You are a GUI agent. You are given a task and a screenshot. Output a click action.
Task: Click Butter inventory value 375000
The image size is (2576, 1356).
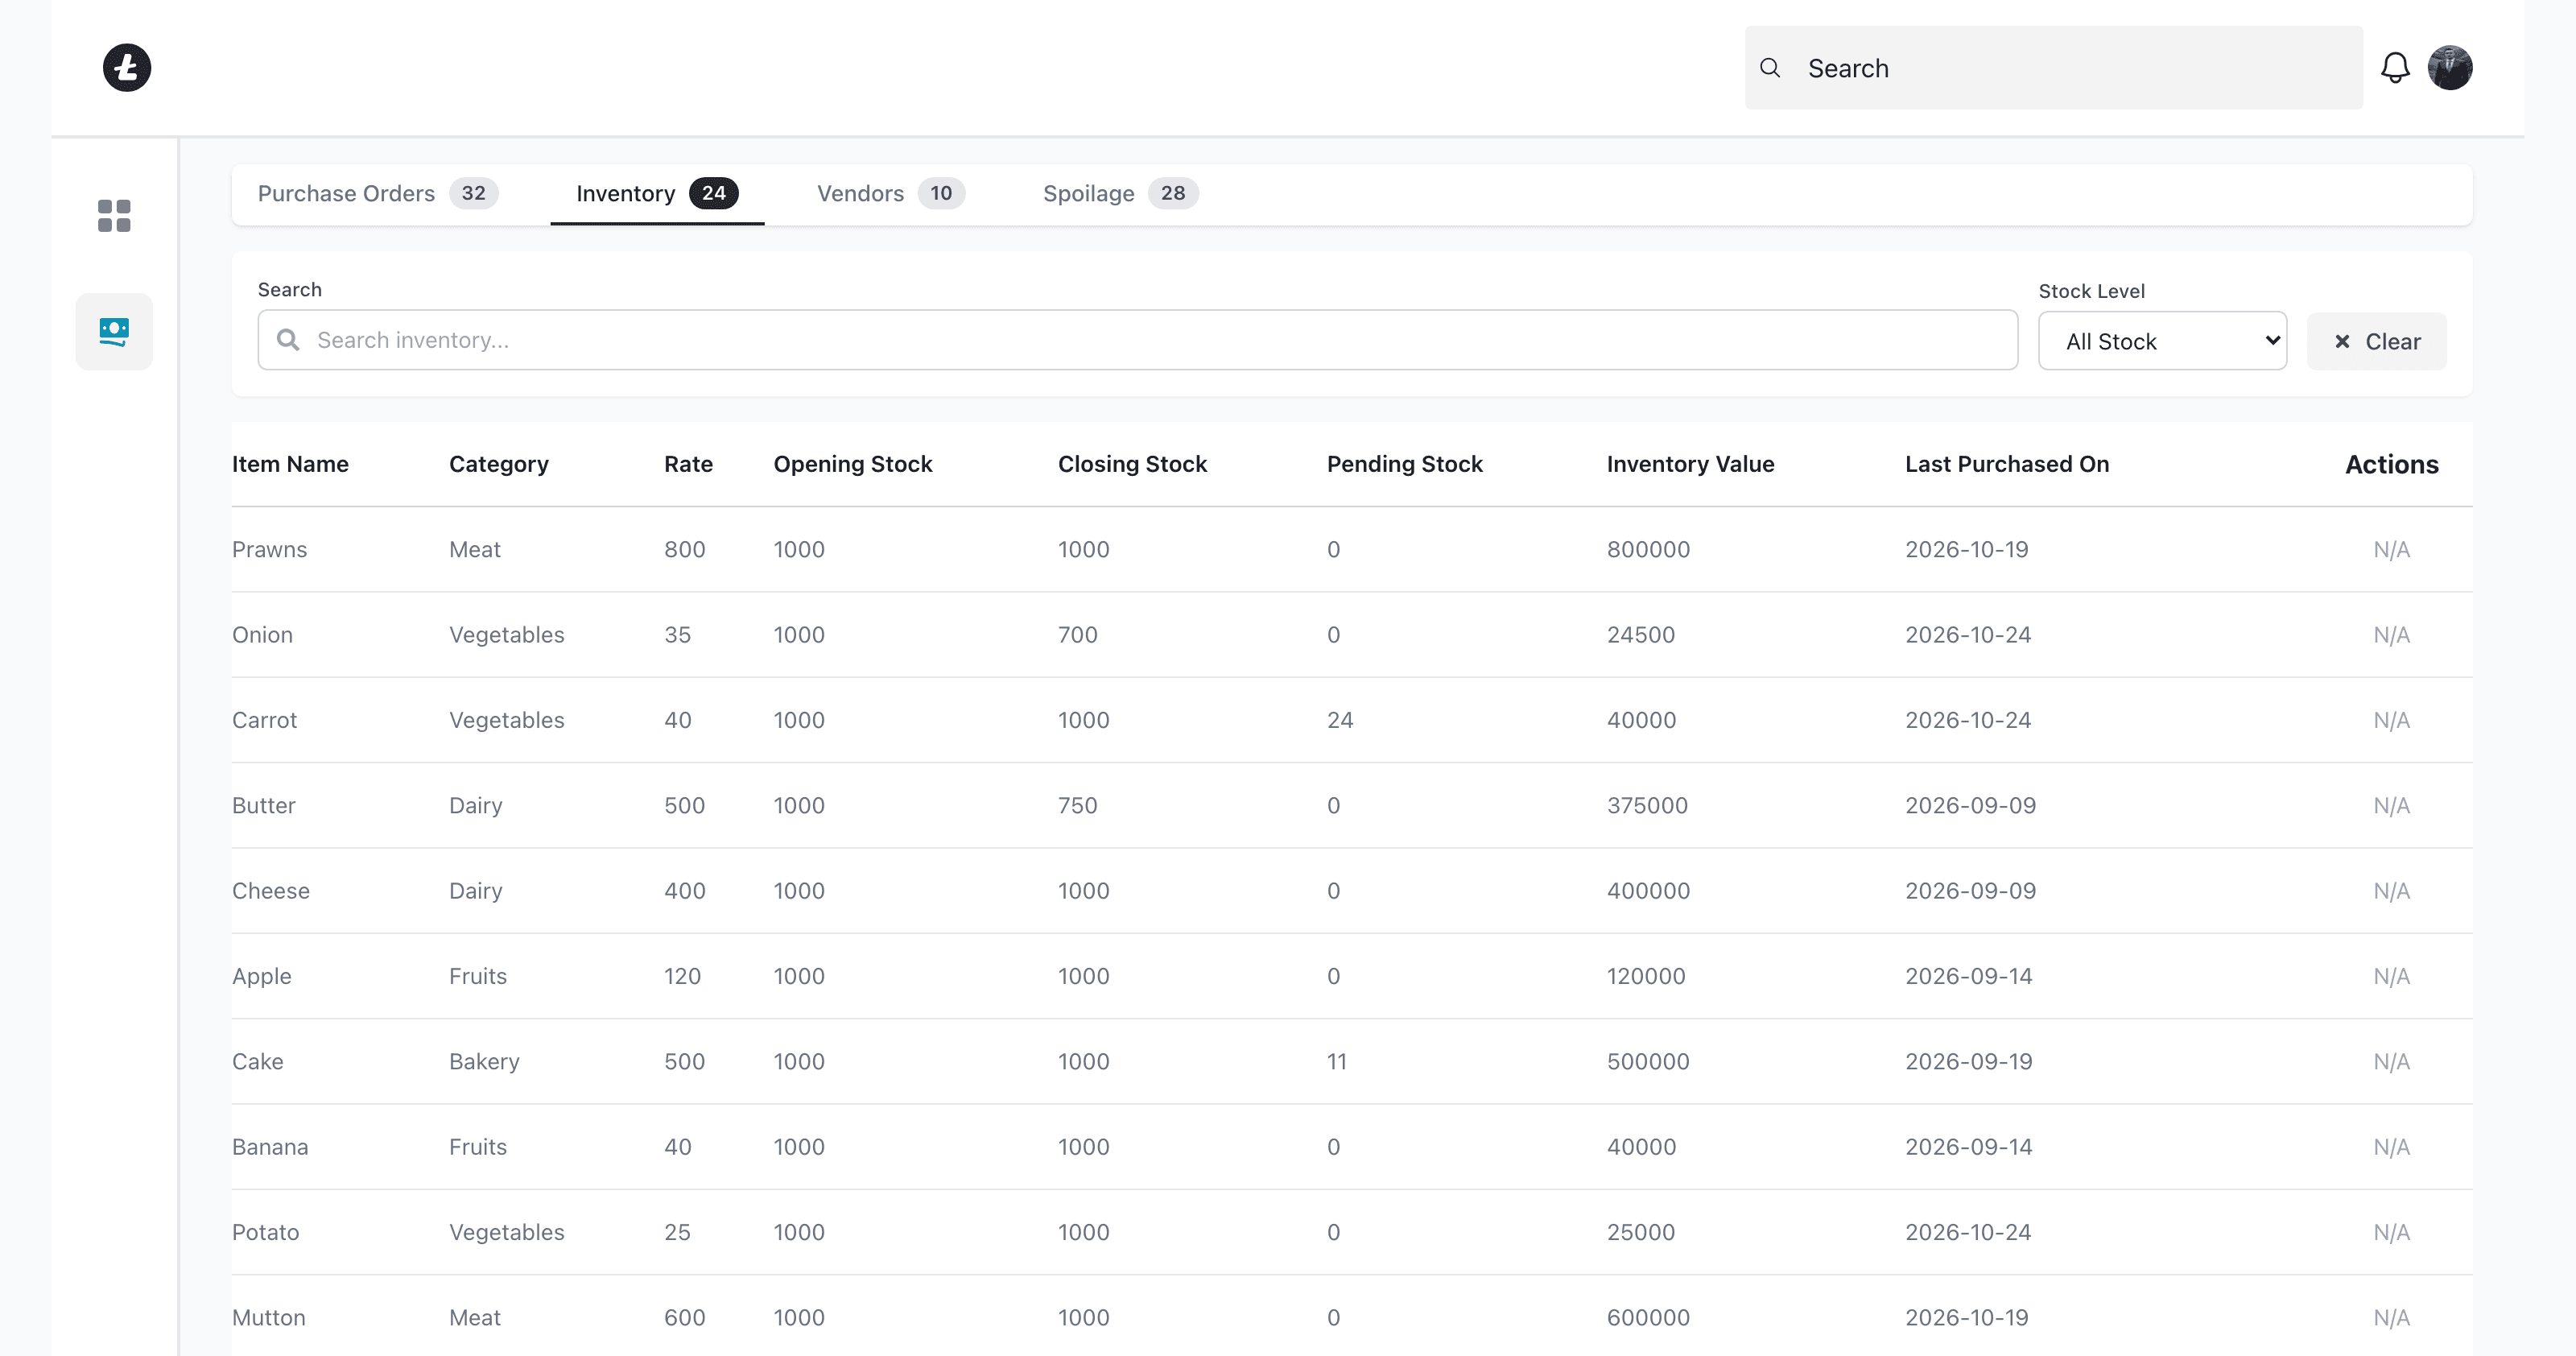pos(1647,805)
